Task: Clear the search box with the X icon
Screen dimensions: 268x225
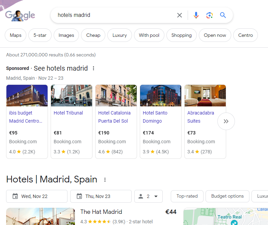Action: [x=180, y=15]
